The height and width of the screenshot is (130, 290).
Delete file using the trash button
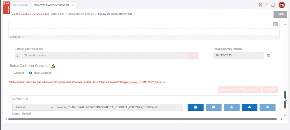(267, 107)
